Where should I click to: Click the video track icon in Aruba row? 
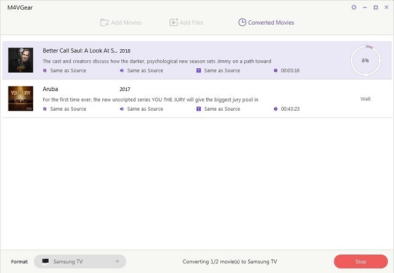45,109
